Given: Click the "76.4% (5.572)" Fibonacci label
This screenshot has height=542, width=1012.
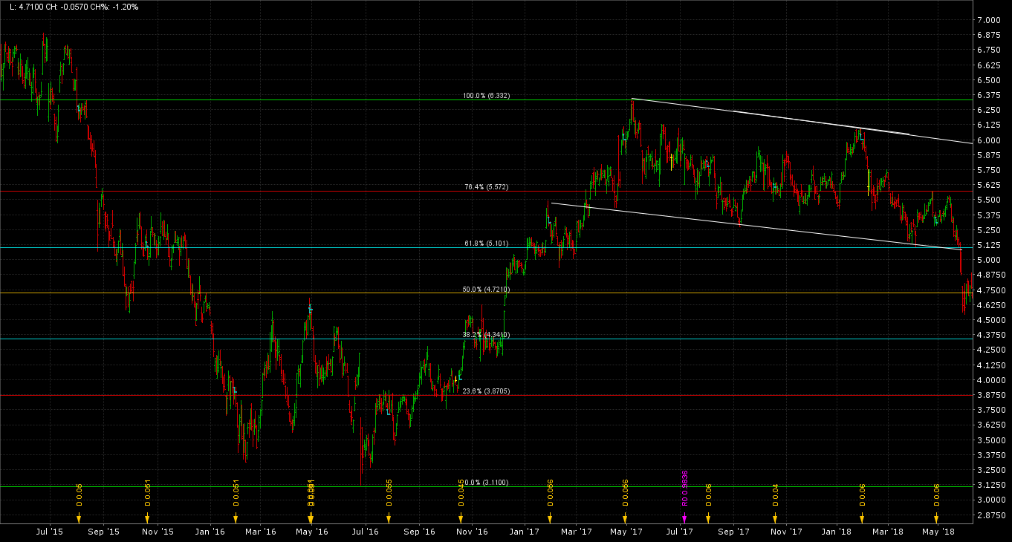Looking at the screenshot, I should [x=487, y=187].
